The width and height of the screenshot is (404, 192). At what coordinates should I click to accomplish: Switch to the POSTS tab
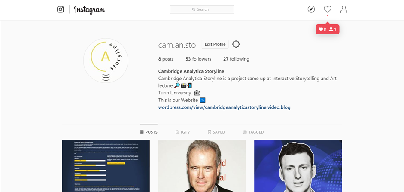(149, 132)
